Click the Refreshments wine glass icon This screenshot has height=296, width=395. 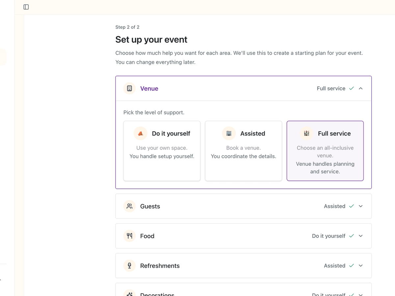(129, 266)
